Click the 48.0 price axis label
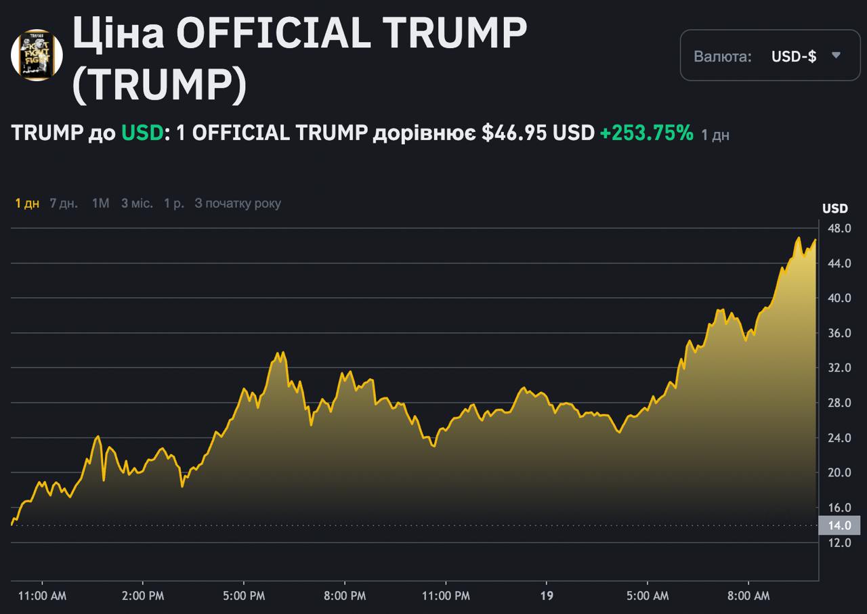Image resolution: width=867 pixels, height=614 pixels. coord(839,228)
